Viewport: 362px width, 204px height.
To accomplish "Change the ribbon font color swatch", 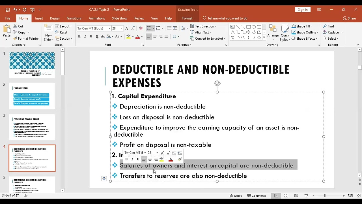I will pos(137,37).
